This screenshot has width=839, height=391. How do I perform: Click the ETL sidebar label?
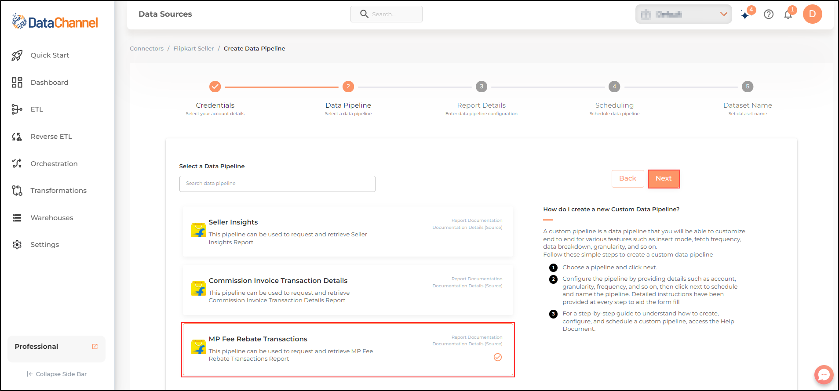pos(37,109)
